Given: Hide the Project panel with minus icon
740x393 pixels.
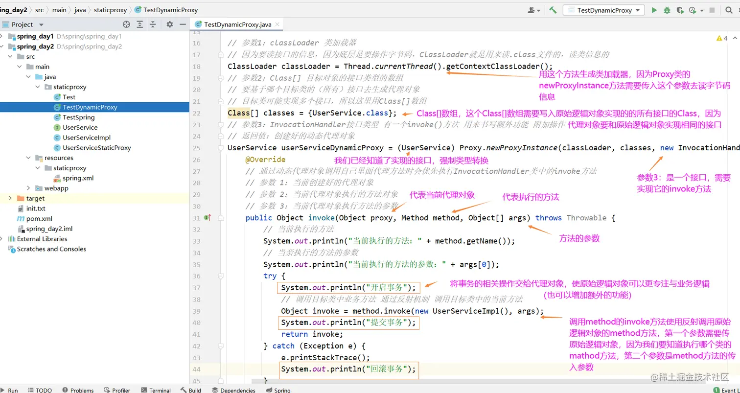Looking at the screenshot, I should pos(182,24).
